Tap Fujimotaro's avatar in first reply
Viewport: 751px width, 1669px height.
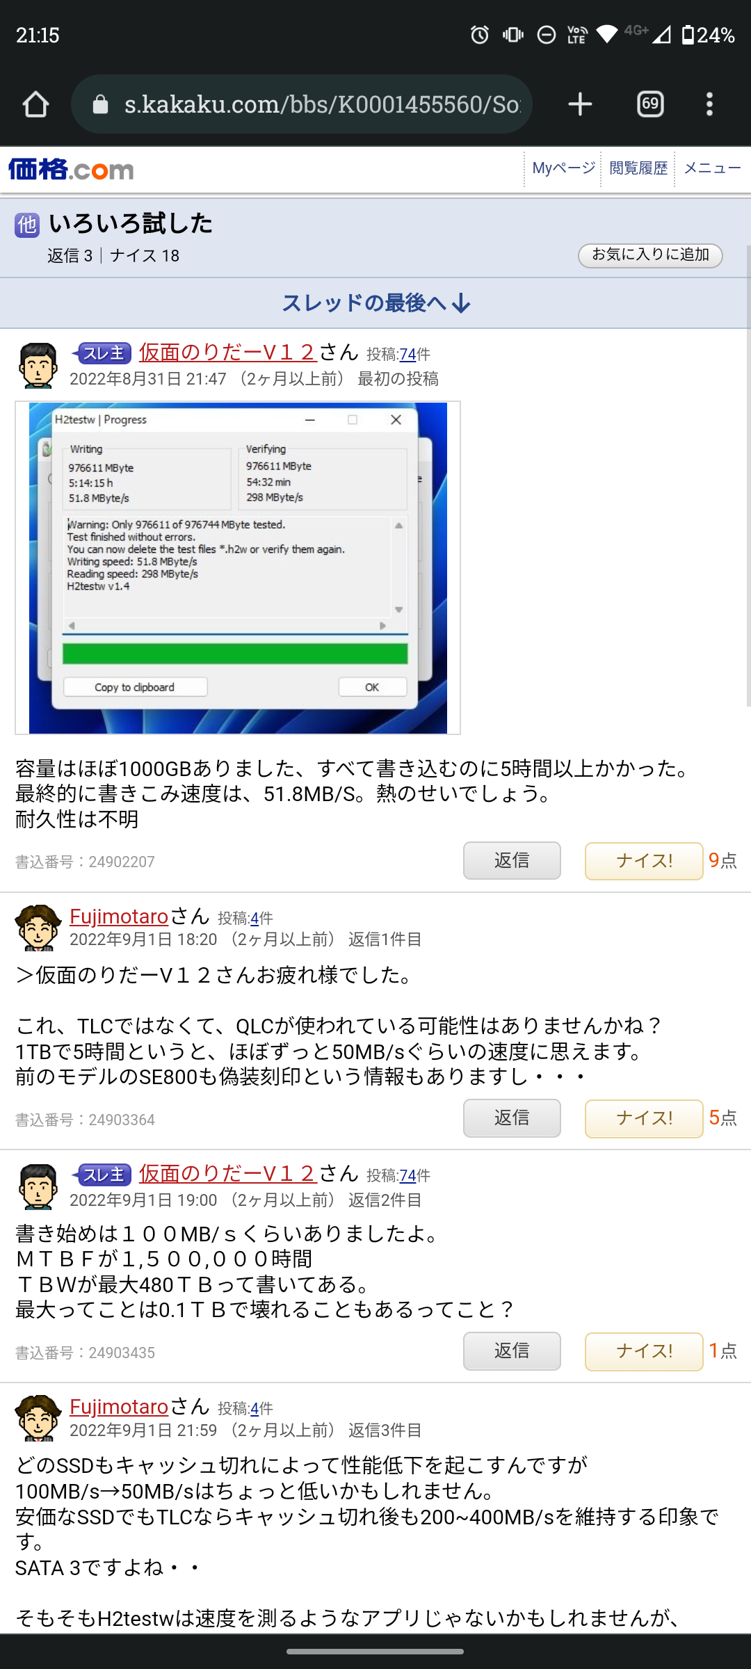pos(38,928)
